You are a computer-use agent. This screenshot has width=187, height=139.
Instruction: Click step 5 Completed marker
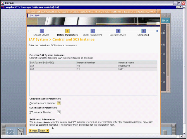click(143, 31)
